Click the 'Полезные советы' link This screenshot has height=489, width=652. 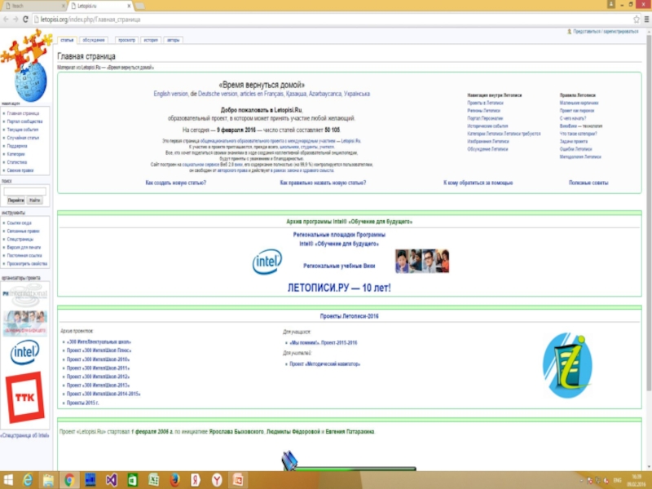(588, 183)
